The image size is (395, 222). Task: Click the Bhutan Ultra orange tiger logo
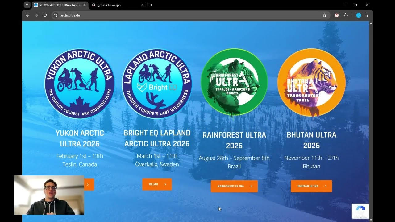point(311,83)
